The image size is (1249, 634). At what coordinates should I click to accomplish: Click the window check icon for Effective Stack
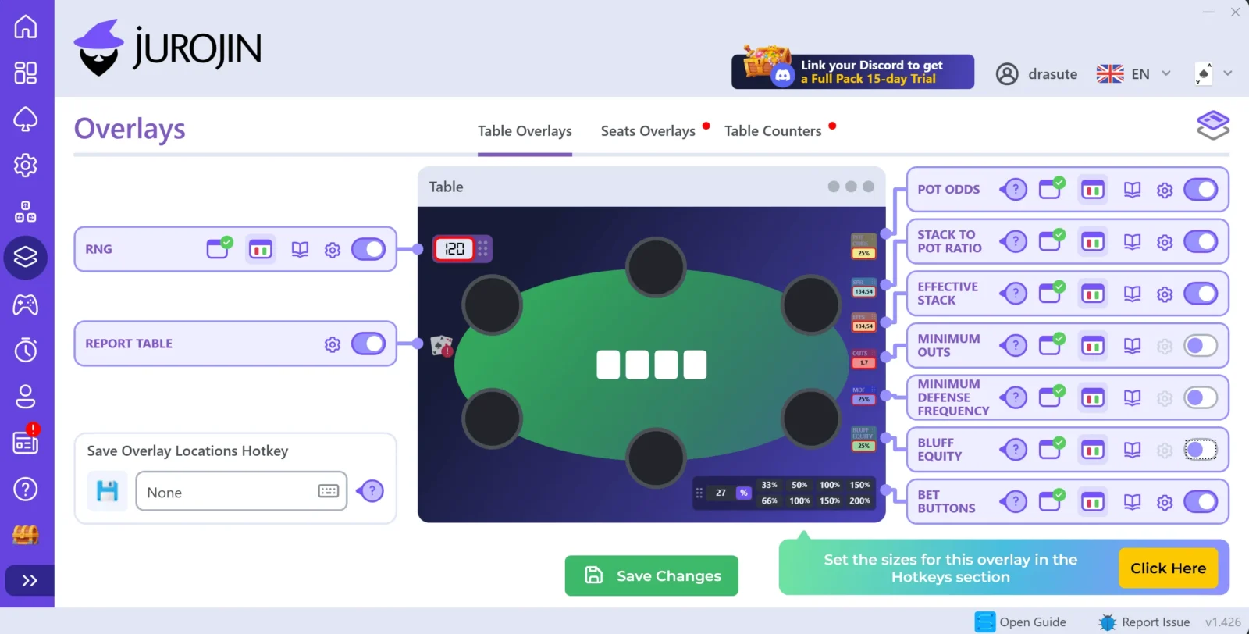click(1052, 293)
